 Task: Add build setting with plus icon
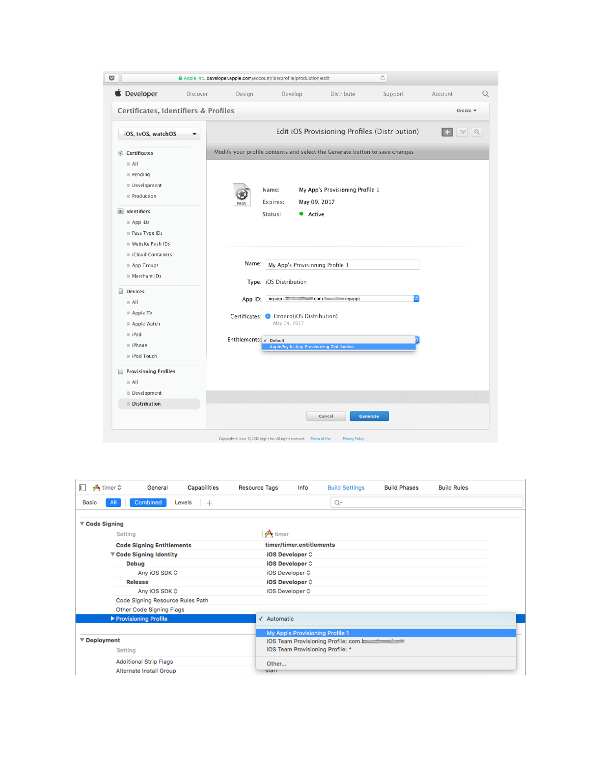pos(209,503)
